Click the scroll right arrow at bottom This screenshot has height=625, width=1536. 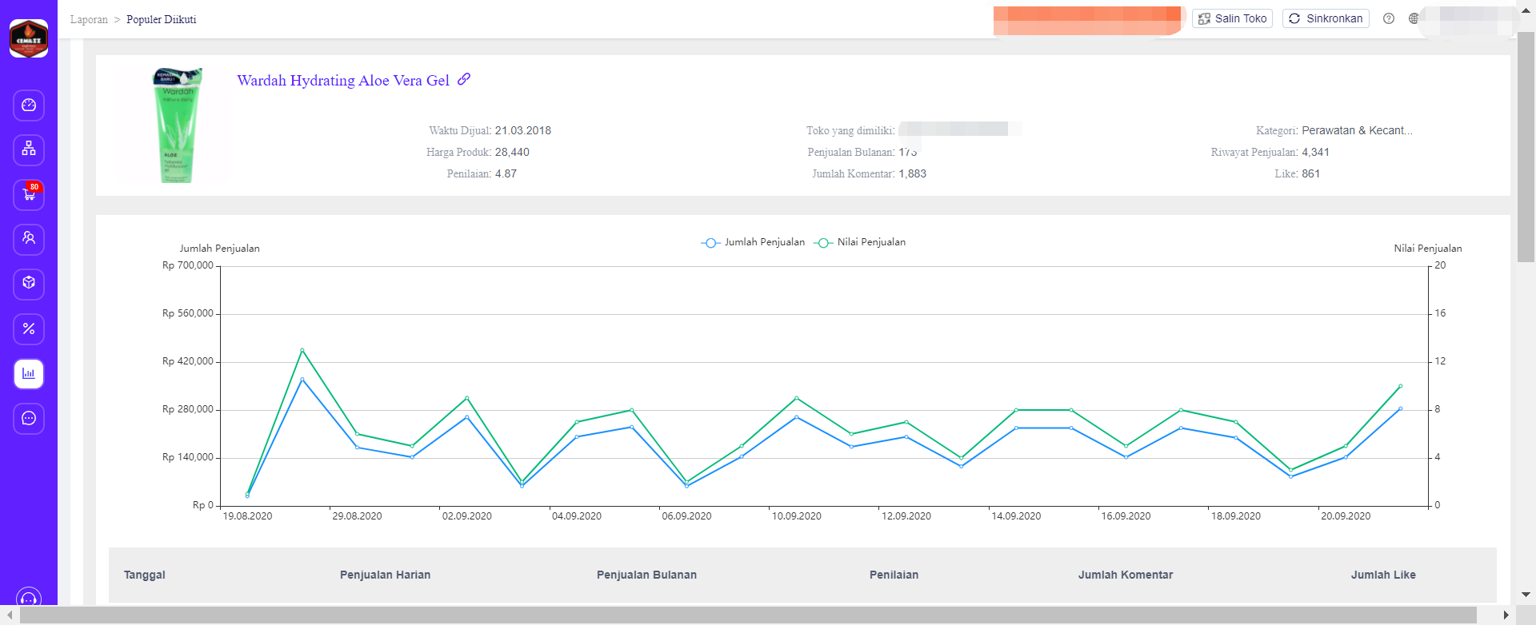point(1506,615)
